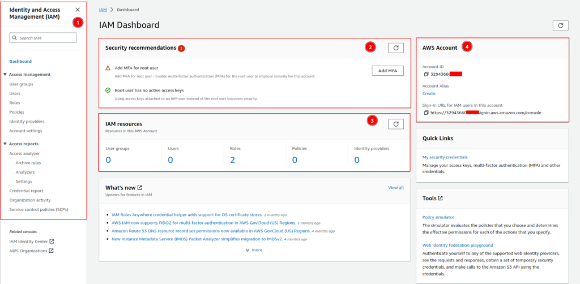Screen dimensions: 580x284
Task: Click View all in What's new
Action: [x=396, y=188]
